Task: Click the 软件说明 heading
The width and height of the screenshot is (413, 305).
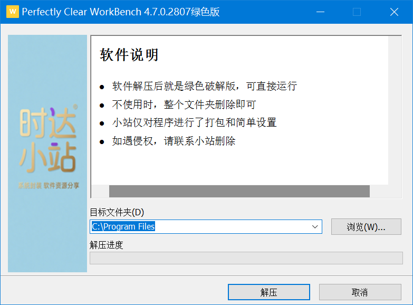Action: pos(129,55)
